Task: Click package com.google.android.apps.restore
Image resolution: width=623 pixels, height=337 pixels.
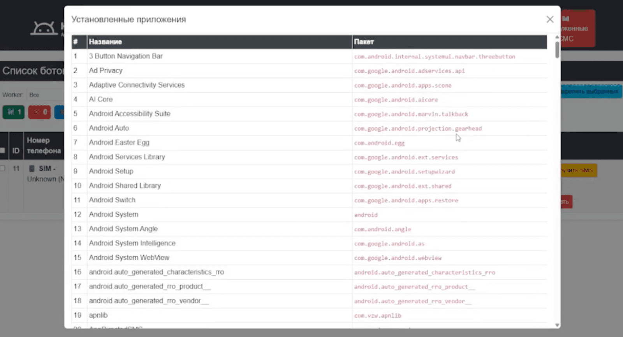Action: pyautogui.click(x=406, y=200)
